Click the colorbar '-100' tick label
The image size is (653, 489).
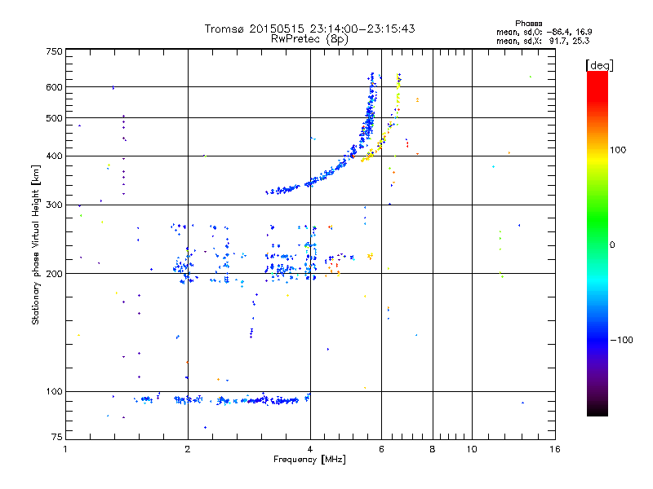(622, 340)
